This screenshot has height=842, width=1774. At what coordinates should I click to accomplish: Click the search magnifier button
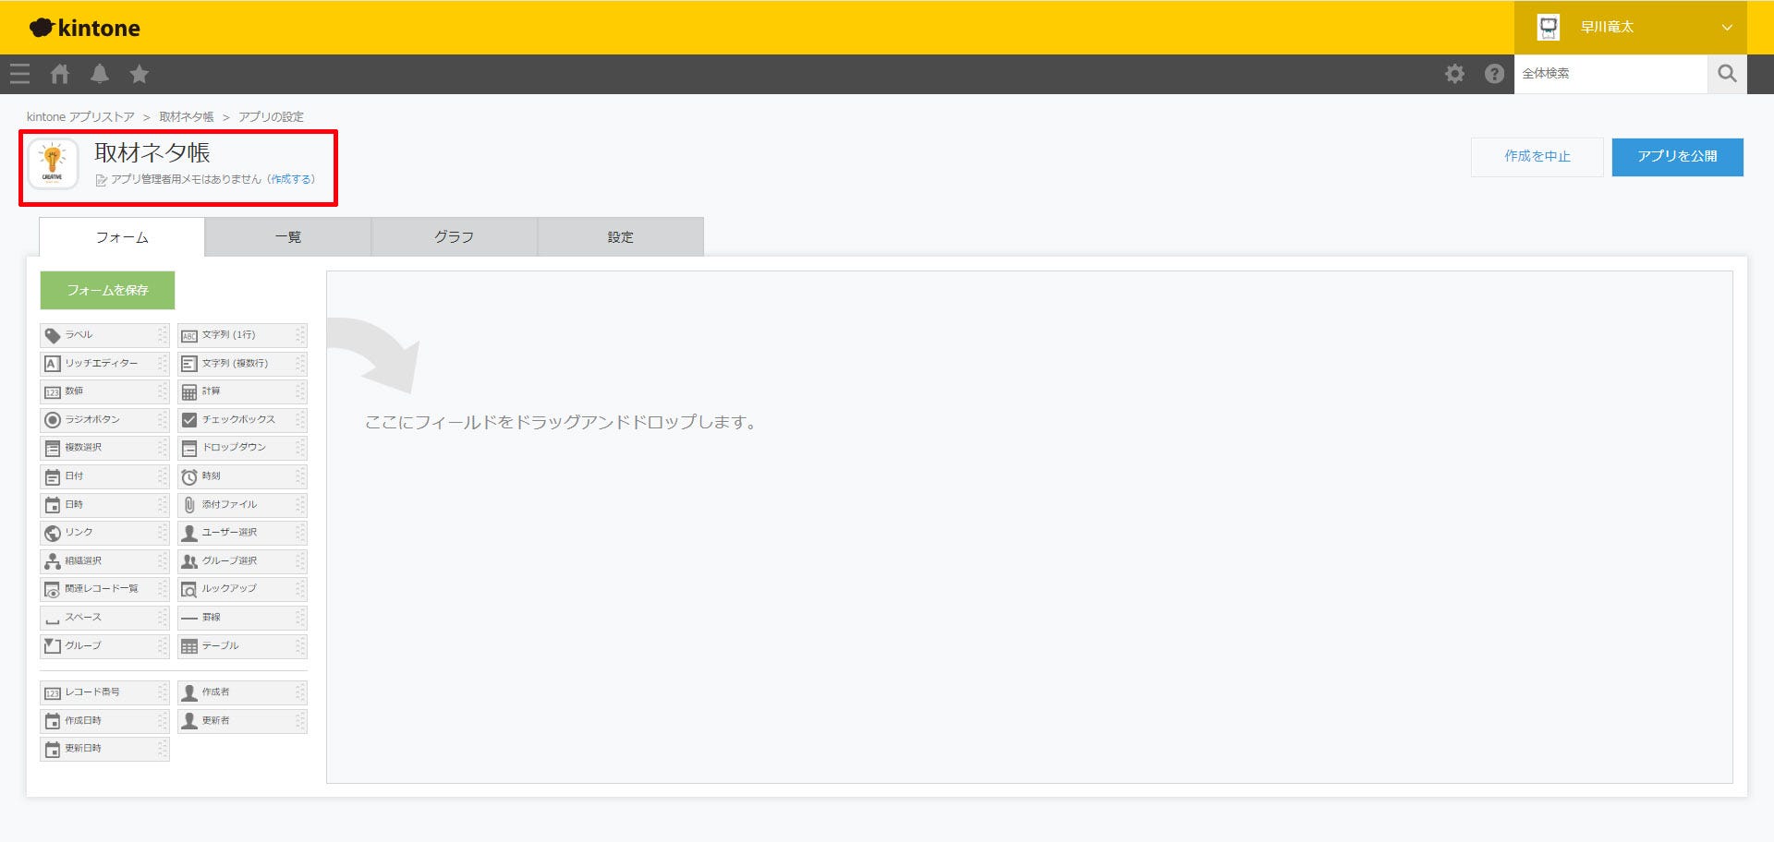[x=1727, y=74]
